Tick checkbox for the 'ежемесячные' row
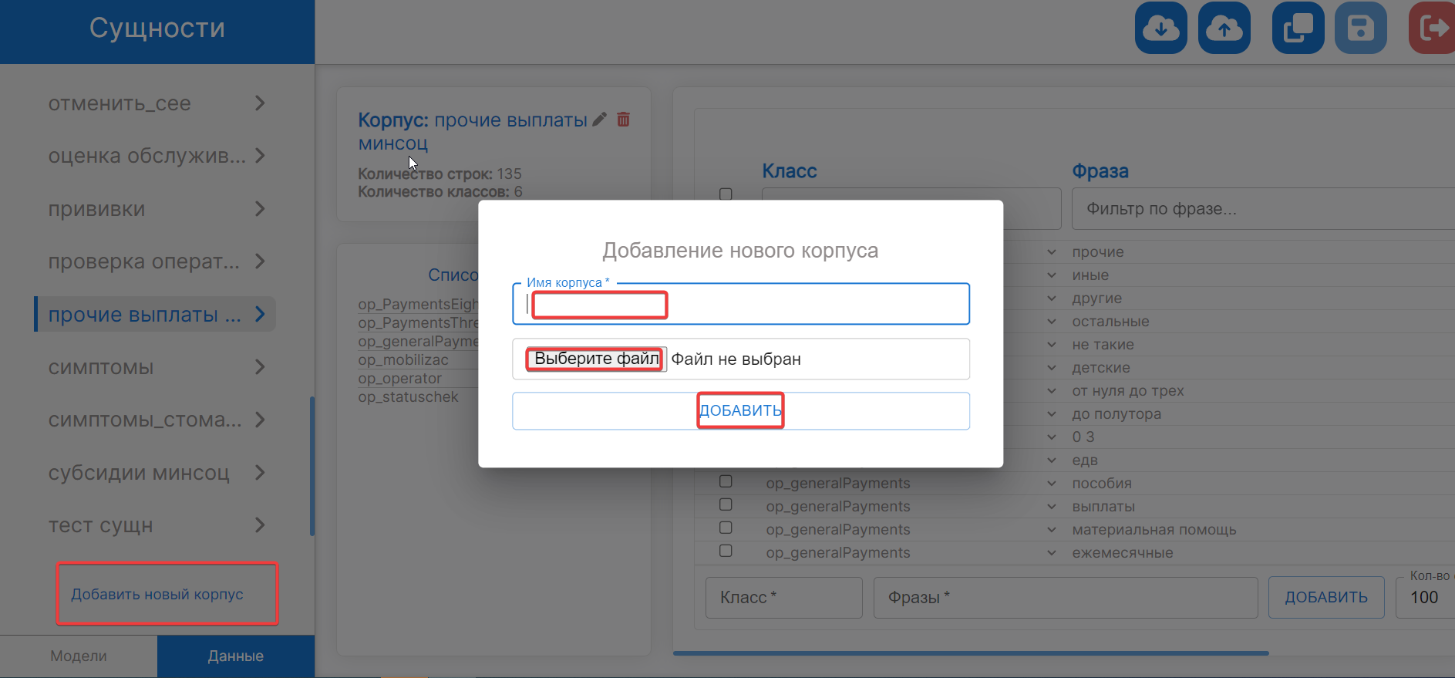1455x678 pixels. [726, 551]
